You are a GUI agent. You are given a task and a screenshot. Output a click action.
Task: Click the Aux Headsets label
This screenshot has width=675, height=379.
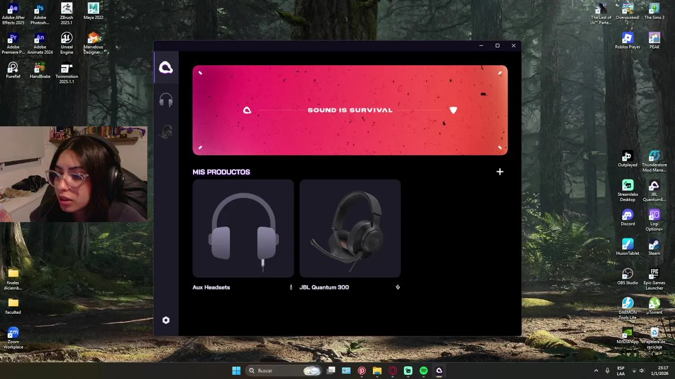pos(211,287)
